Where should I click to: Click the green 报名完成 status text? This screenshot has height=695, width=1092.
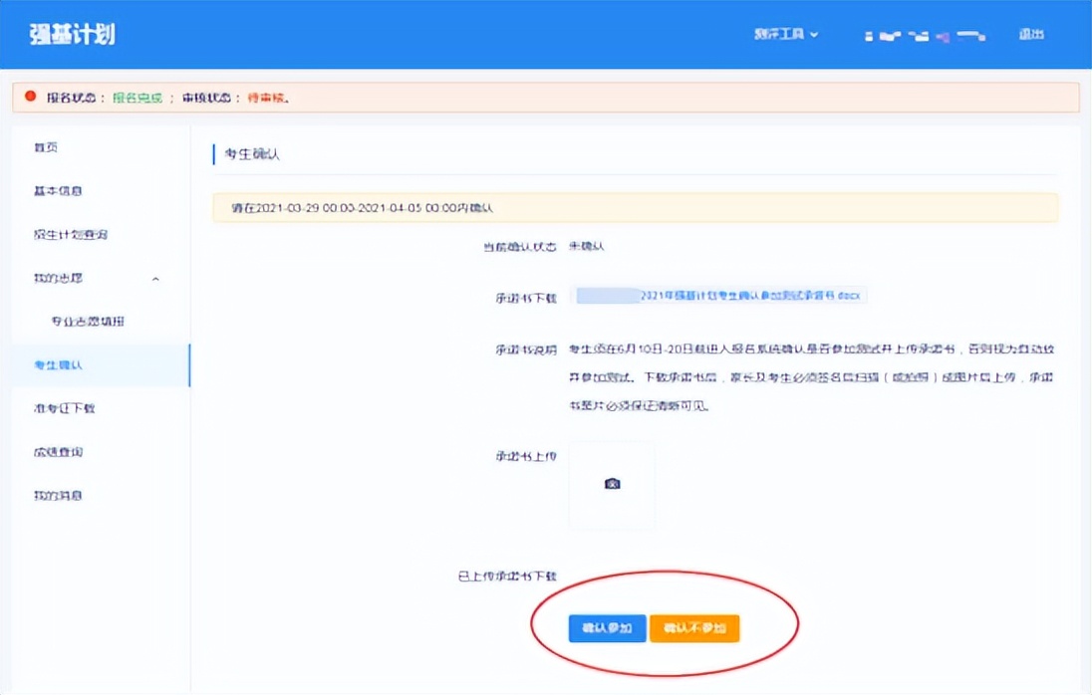137,98
